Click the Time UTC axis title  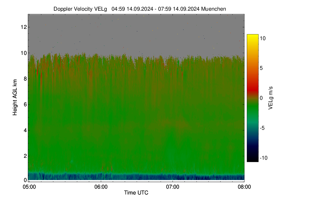(136, 193)
